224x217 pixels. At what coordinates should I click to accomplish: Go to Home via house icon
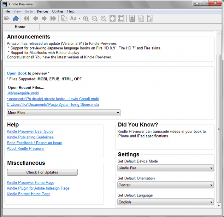[16, 18]
